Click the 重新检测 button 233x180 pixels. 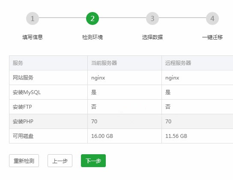(24, 161)
